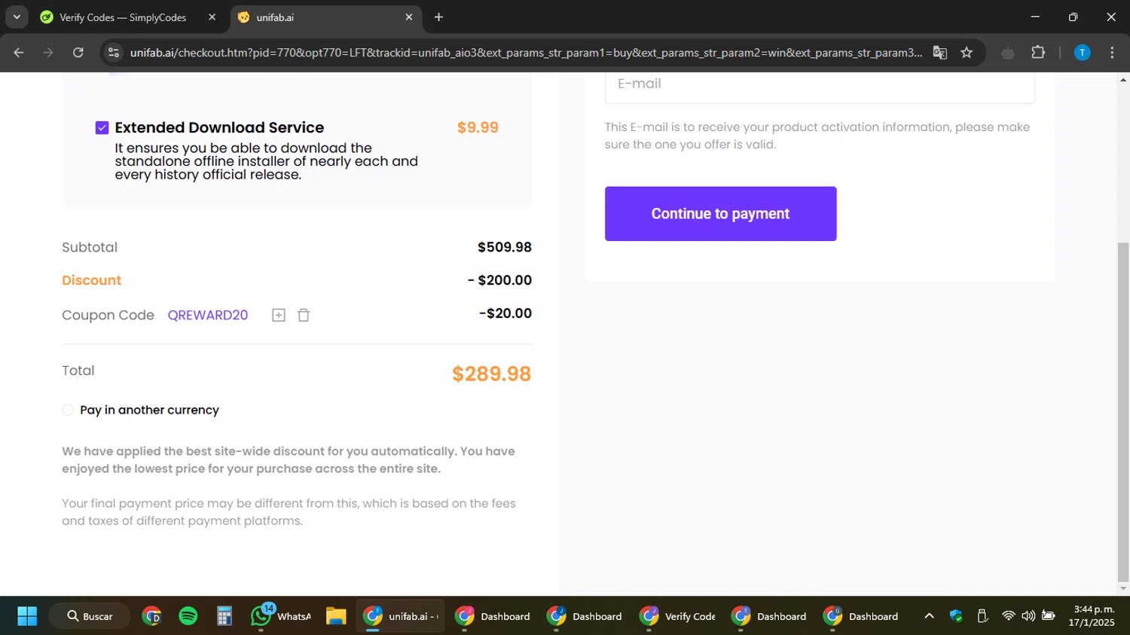Click the scrollbar down arrow
The width and height of the screenshot is (1130, 635).
tap(1123, 589)
